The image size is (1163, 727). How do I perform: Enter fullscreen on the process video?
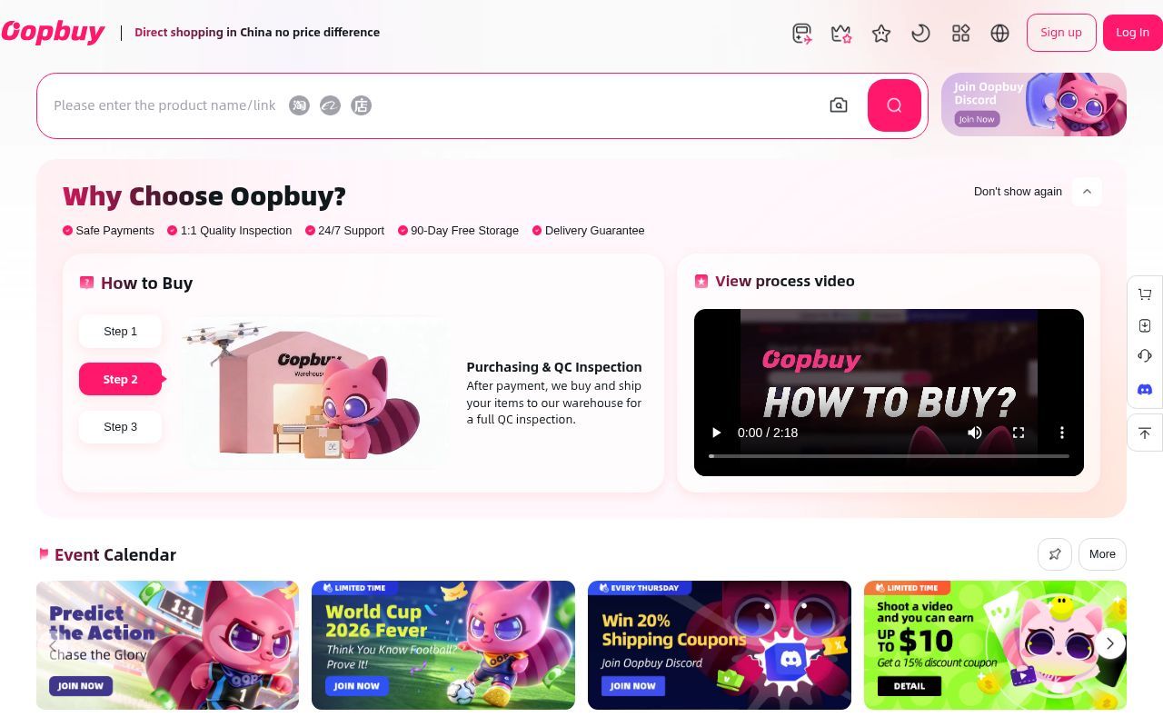[1019, 433]
